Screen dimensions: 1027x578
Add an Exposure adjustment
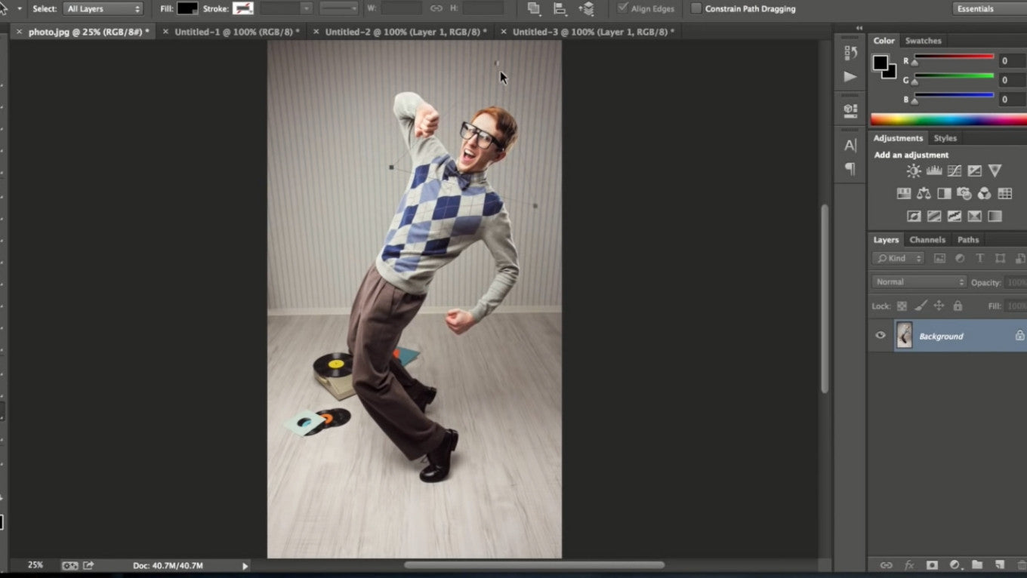[x=975, y=171]
